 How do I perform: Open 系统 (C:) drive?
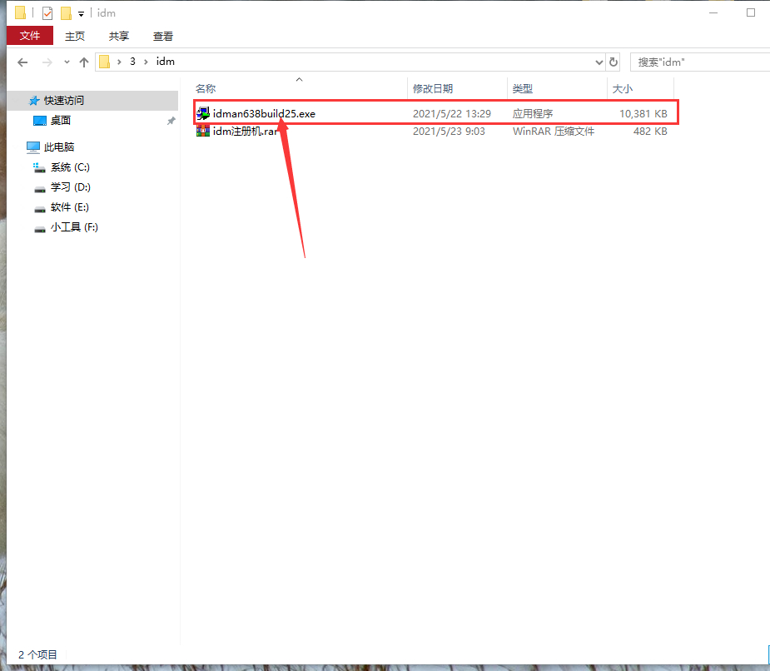tap(70, 167)
